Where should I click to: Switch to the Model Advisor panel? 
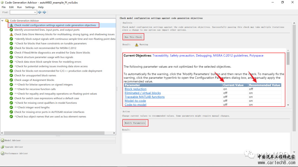58,140
